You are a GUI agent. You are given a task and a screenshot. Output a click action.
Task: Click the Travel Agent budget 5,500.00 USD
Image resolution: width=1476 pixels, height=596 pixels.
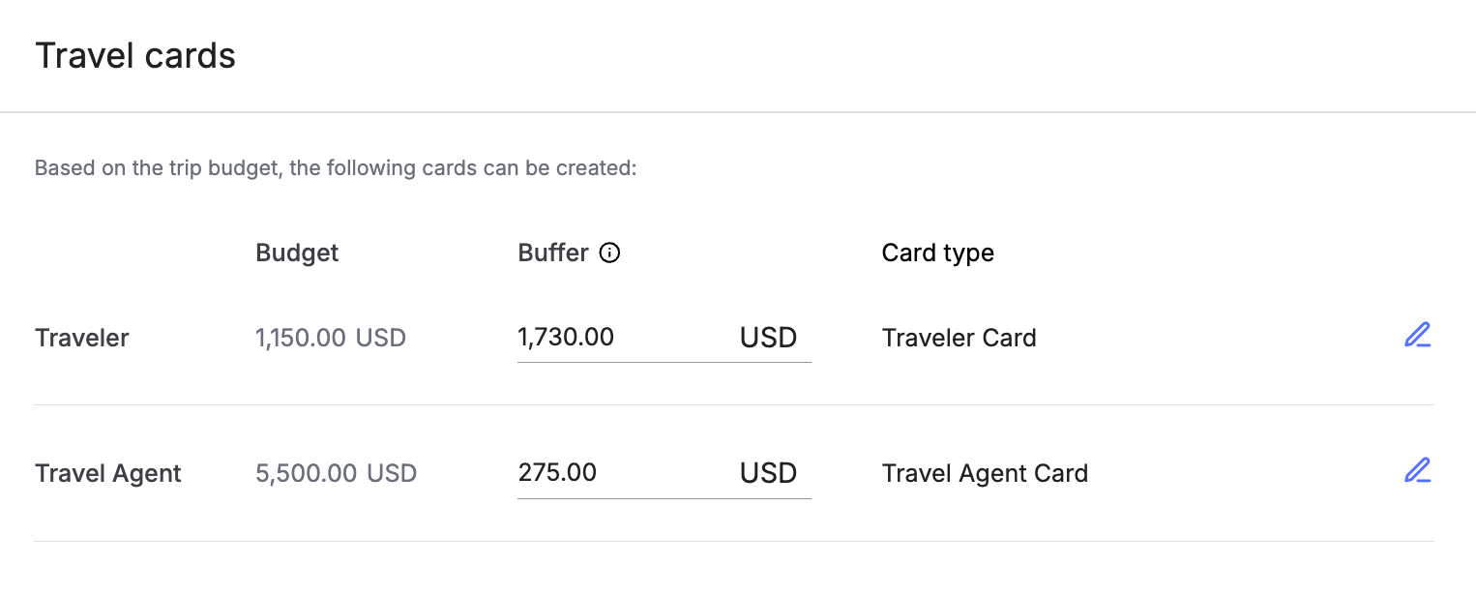[x=336, y=473]
